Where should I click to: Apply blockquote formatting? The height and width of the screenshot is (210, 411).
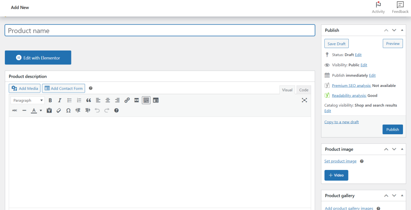89,100
